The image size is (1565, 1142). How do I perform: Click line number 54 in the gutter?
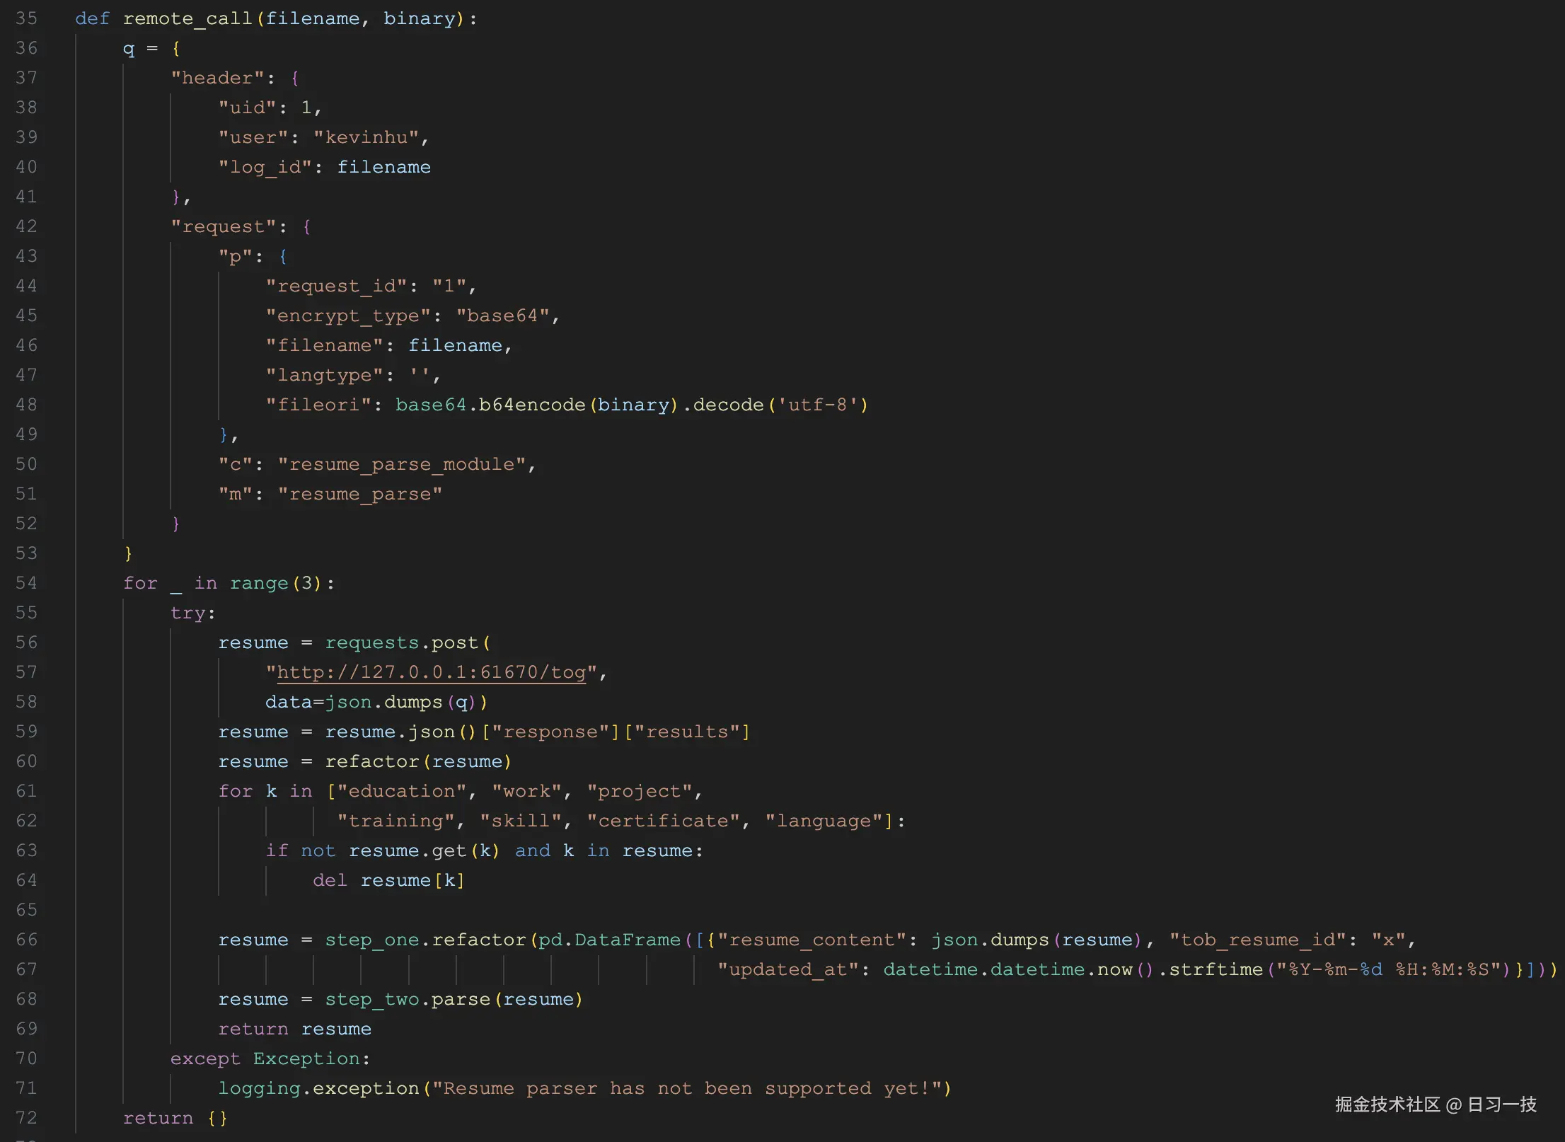tap(25, 582)
